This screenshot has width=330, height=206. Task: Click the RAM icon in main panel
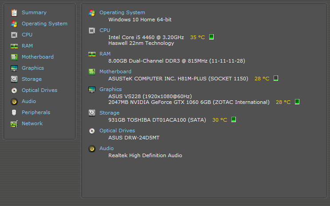(92, 54)
